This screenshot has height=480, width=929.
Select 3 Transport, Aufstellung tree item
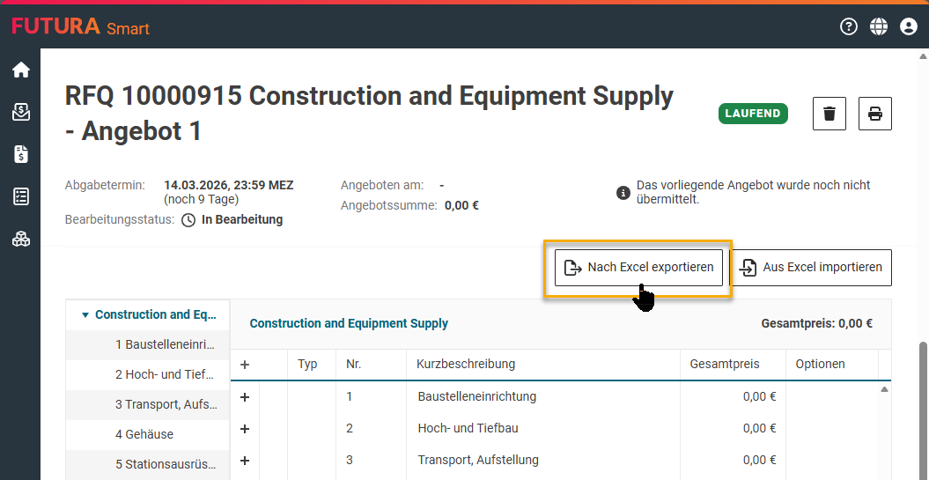pos(165,404)
